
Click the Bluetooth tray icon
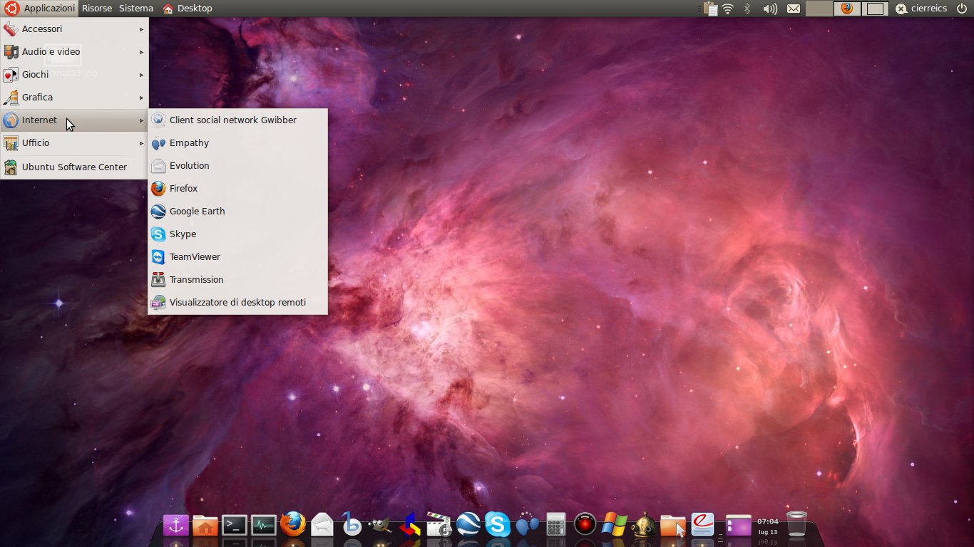pyautogui.click(x=747, y=9)
